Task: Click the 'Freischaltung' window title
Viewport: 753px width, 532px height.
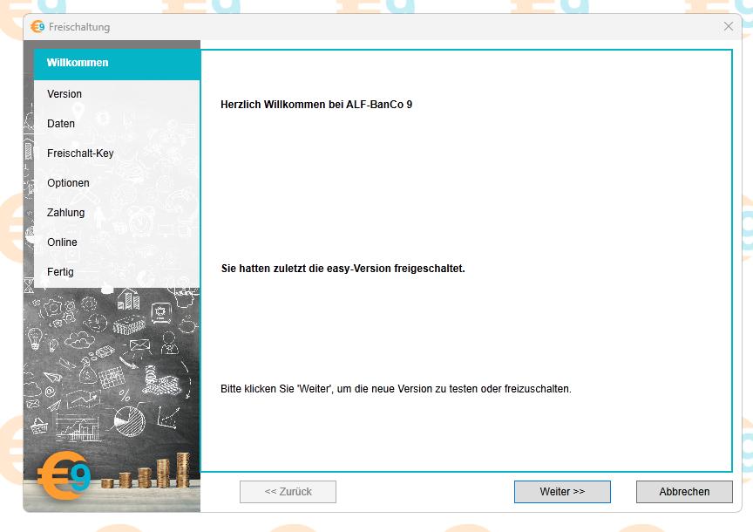Action: tap(79, 27)
